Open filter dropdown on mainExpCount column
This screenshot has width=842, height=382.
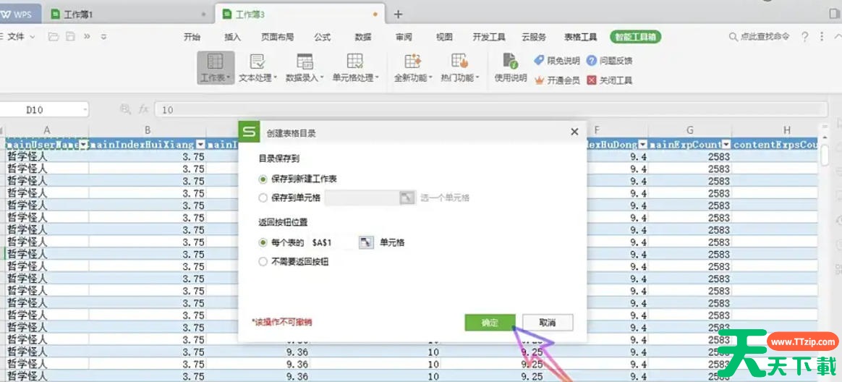click(726, 145)
